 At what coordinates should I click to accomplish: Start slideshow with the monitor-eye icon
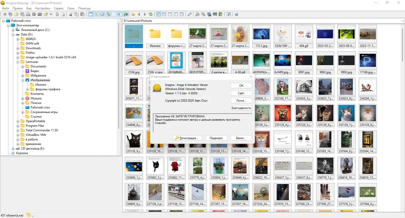(x=10, y=14)
